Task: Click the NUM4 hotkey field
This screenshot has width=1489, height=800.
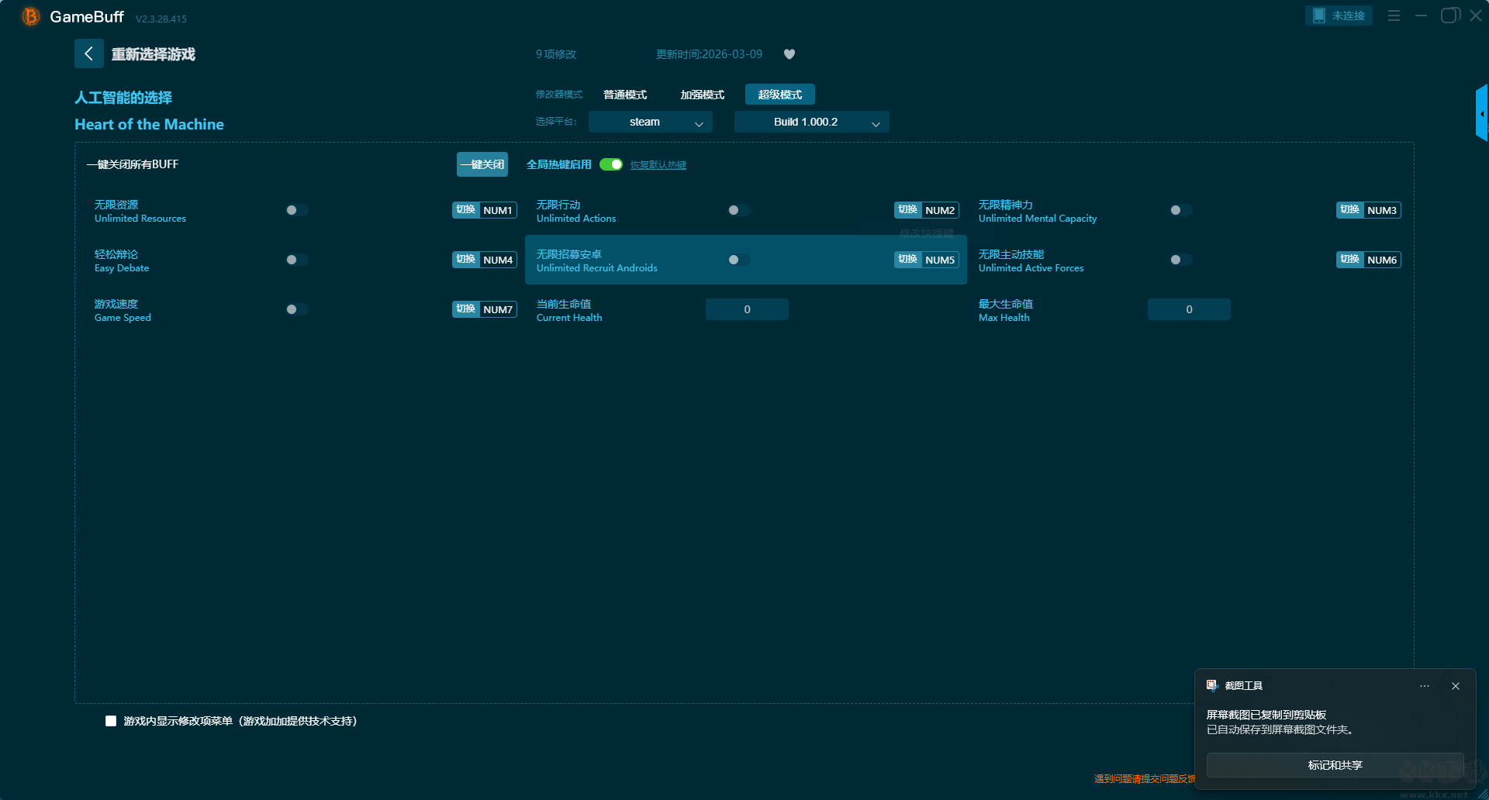Action: (498, 260)
